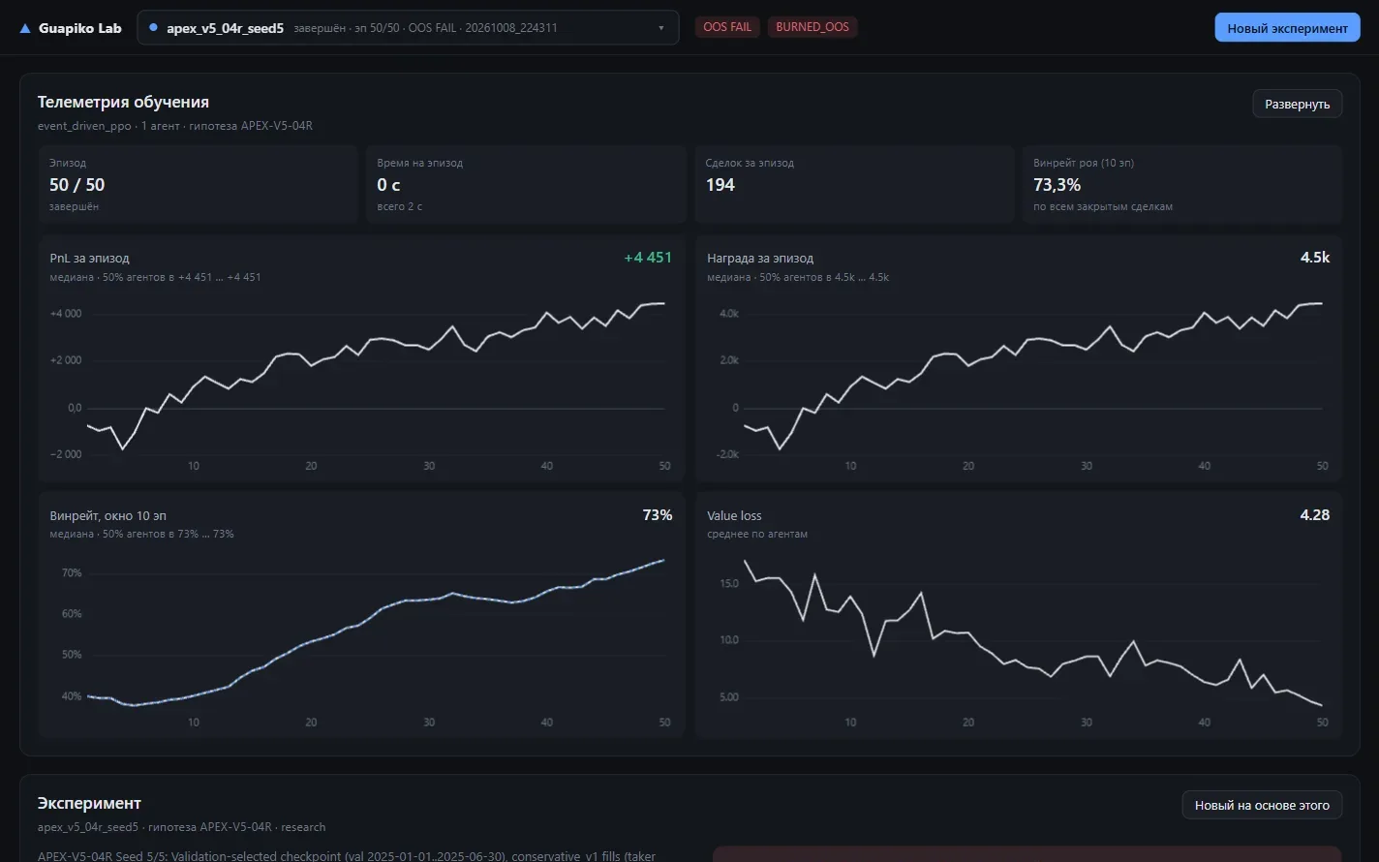Screen dimensions: 1379x862
Task: Click the 4.28 value loss number
Action: [1314, 515]
